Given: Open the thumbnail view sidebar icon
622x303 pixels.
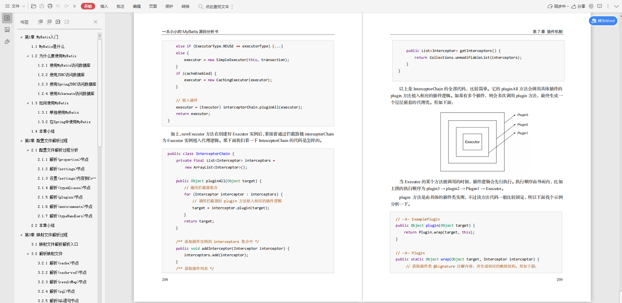Looking at the screenshot, I should (7, 30).
